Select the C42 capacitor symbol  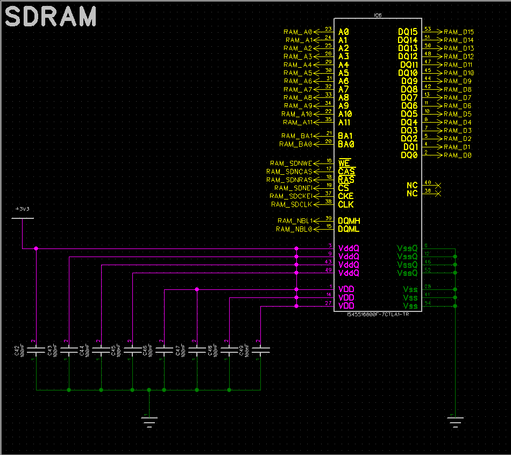coord(36,350)
